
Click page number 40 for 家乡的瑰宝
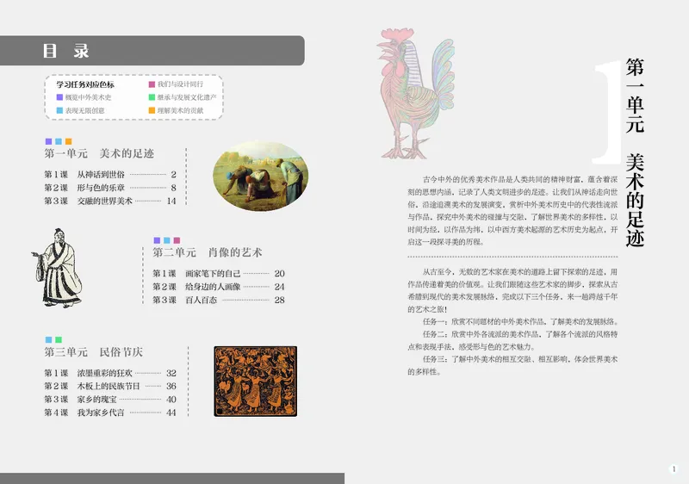(x=171, y=400)
